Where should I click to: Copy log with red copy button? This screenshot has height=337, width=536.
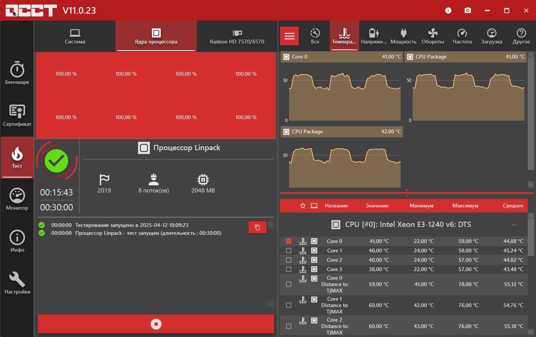pyautogui.click(x=258, y=227)
